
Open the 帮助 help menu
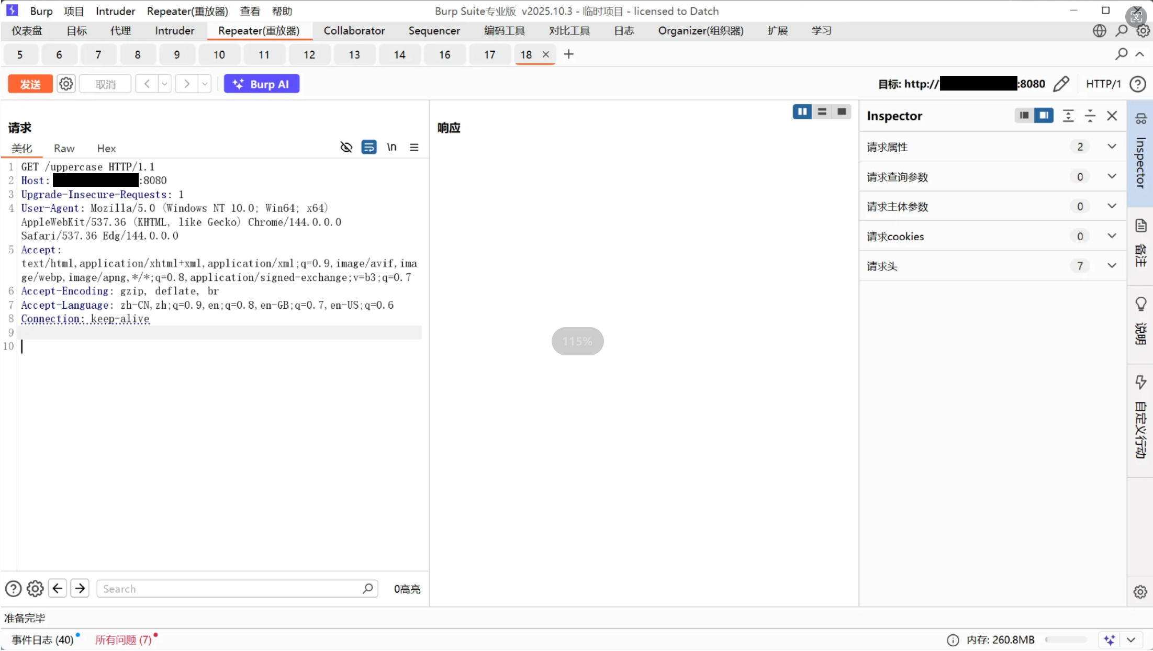(x=282, y=11)
